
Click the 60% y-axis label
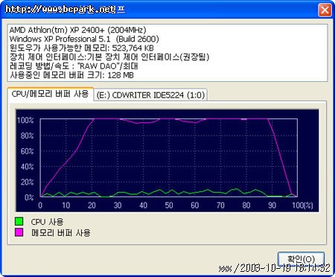coord(27,151)
